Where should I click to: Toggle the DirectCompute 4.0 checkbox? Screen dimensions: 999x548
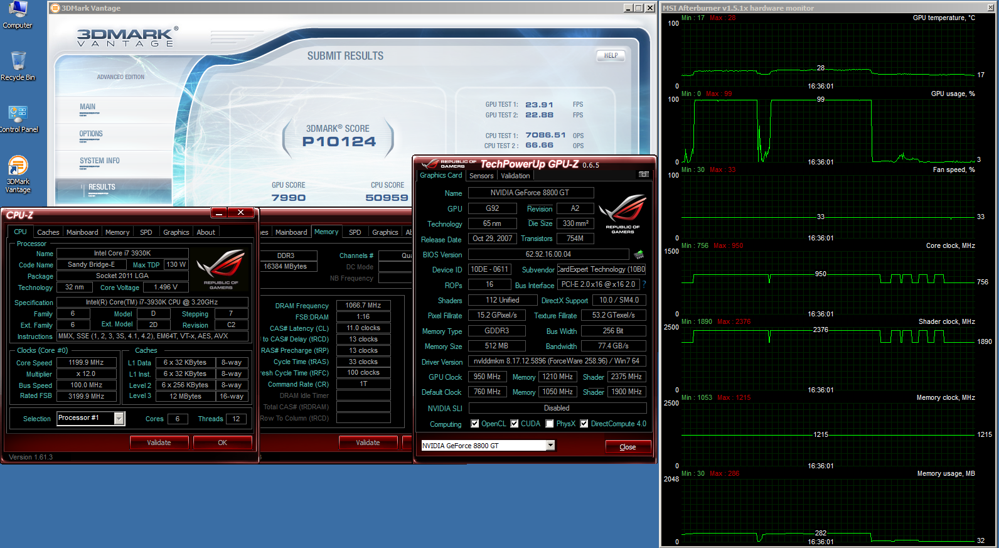click(x=584, y=424)
